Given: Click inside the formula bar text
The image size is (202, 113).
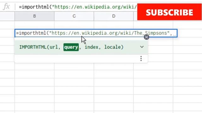Looking at the screenshot, I should 78,7.
